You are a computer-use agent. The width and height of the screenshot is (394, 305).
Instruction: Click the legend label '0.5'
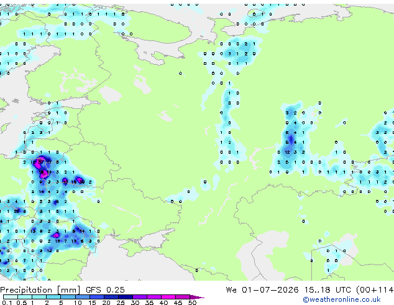22,303
